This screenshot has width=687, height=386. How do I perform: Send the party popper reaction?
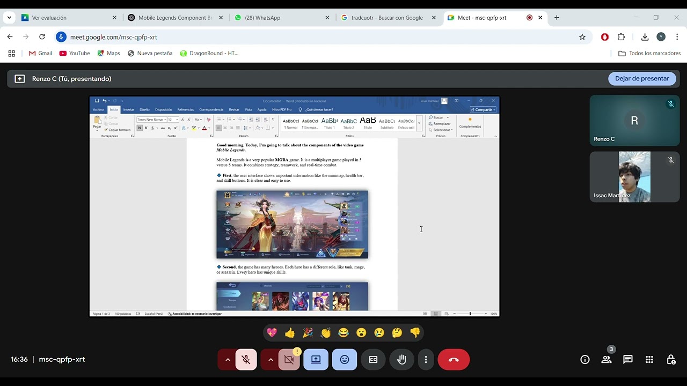tap(308, 333)
